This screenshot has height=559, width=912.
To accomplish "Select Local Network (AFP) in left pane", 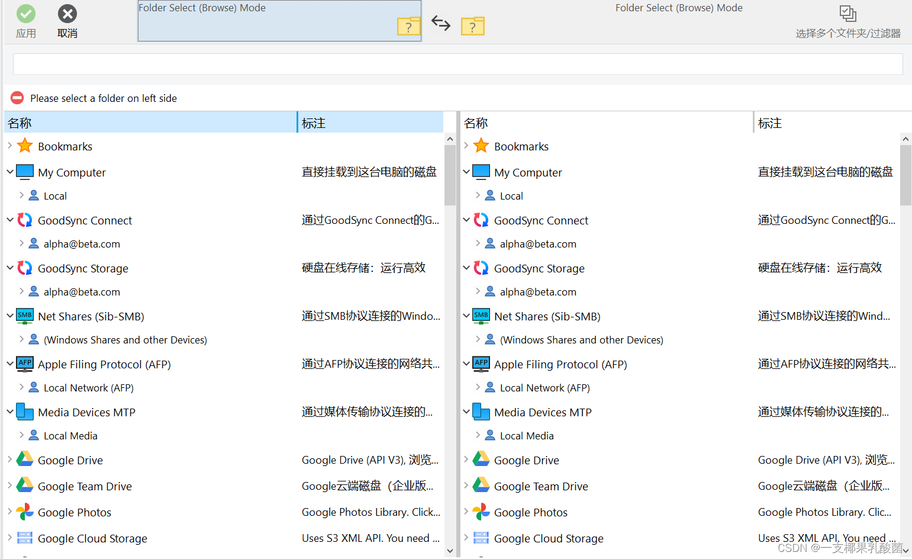I will coord(89,388).
